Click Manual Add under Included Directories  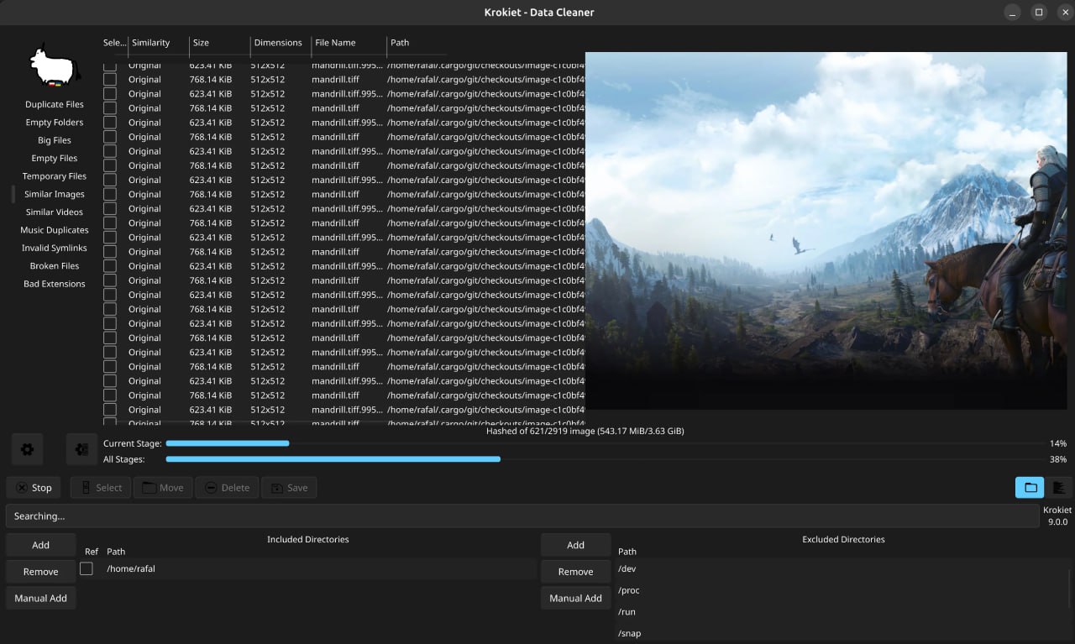[40, 598]
